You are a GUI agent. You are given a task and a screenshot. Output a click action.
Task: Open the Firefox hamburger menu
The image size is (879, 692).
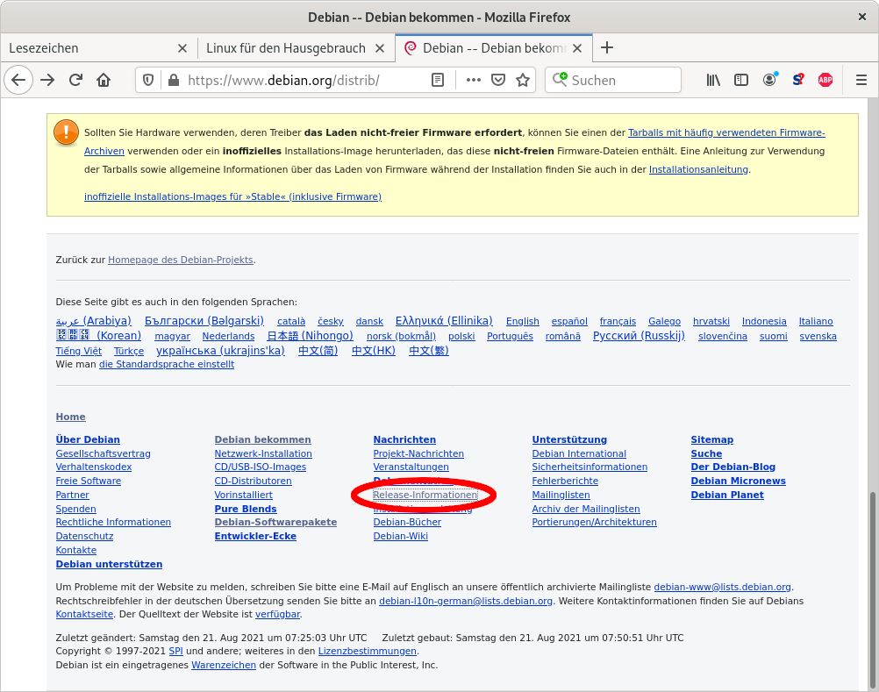pyautogui.click(x=861, y=80)
